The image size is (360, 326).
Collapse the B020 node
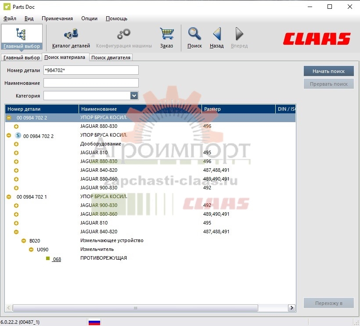point(24,241)
